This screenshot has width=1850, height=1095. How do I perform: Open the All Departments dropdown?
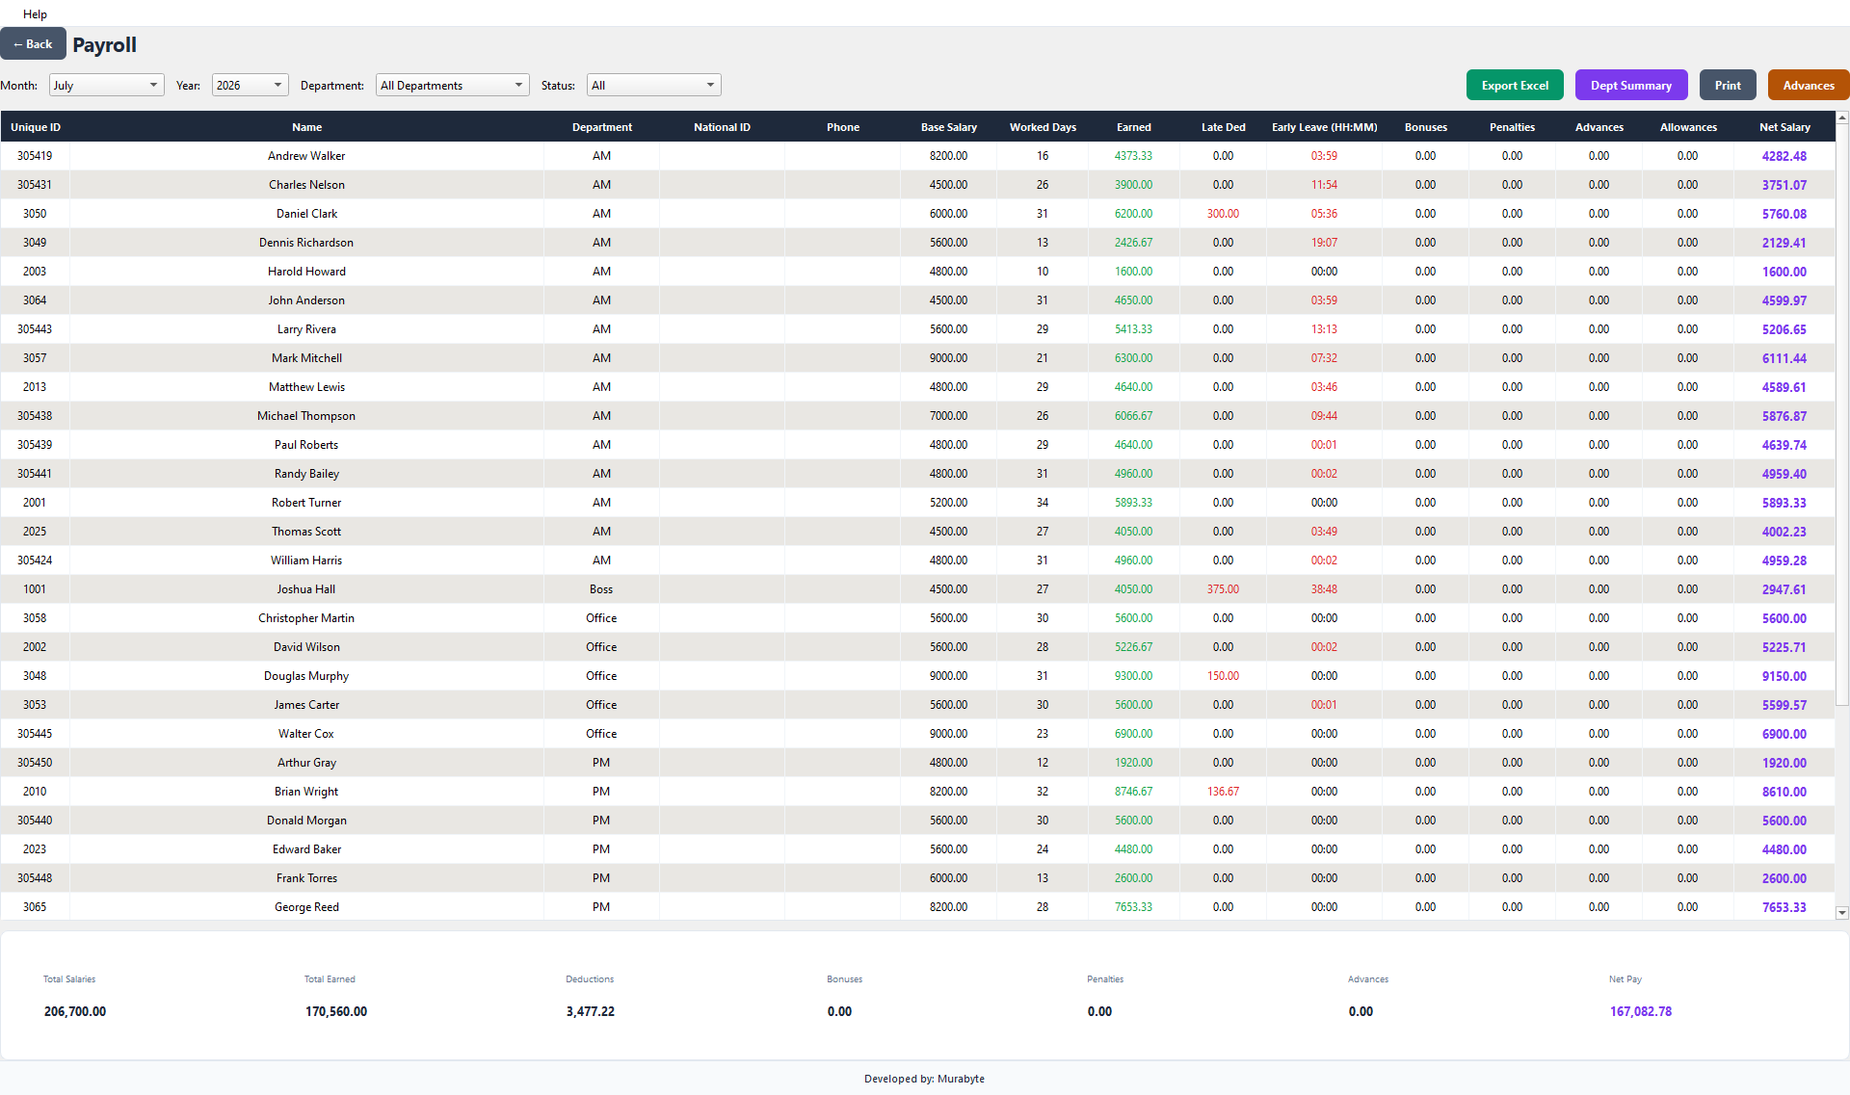tap(453, 85)
